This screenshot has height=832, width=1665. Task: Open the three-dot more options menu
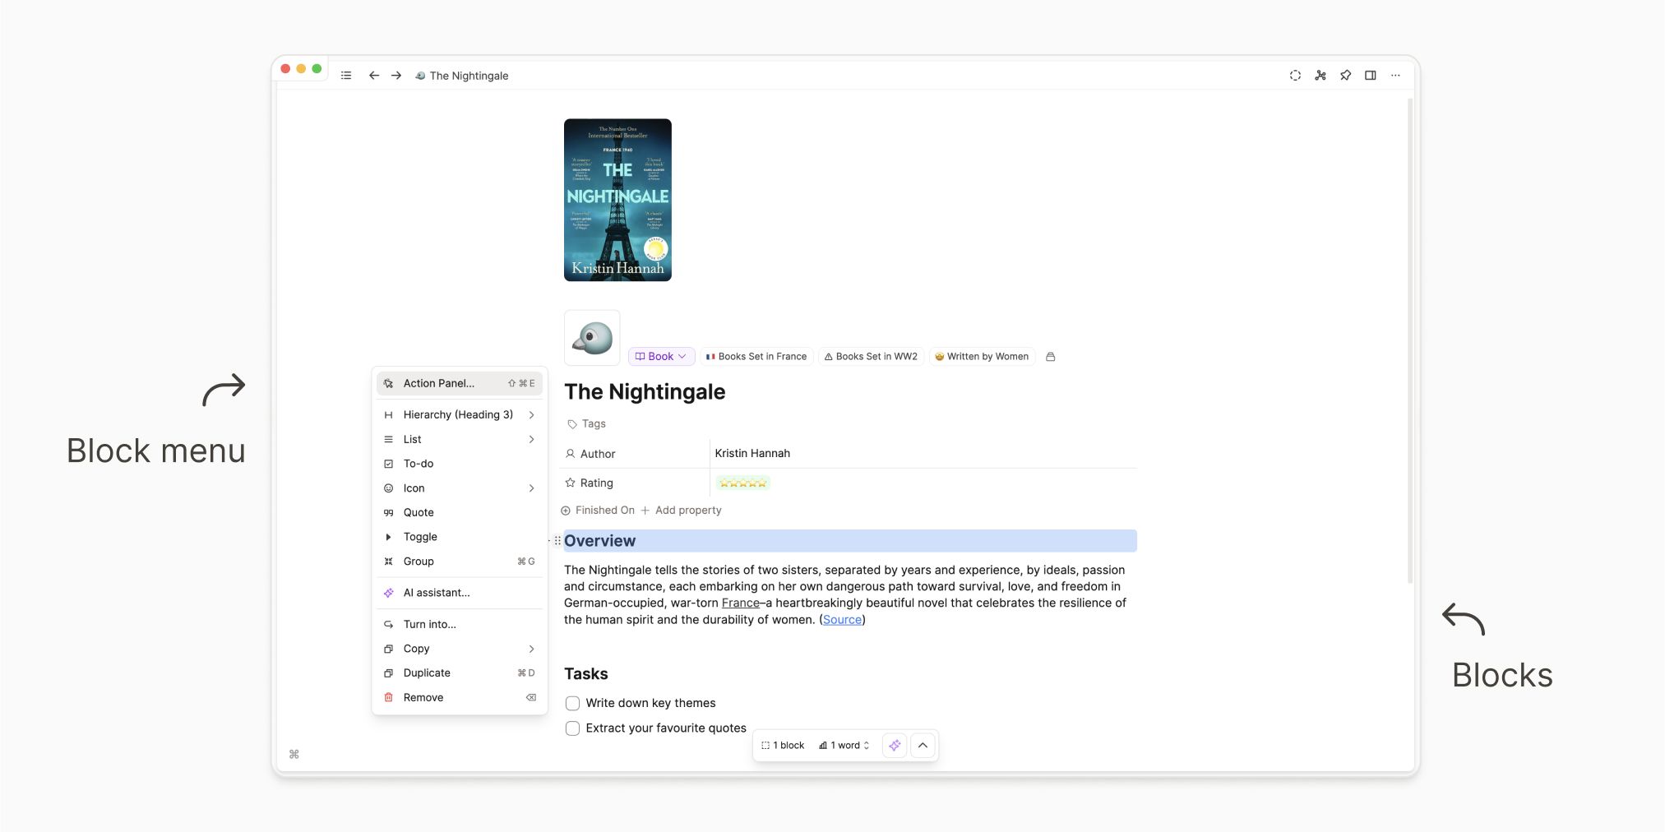coord(1395,76)
